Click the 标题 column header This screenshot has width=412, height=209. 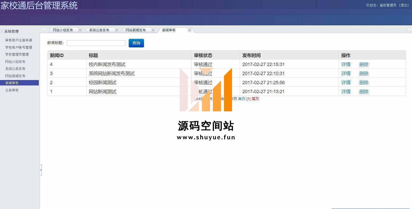139,55
